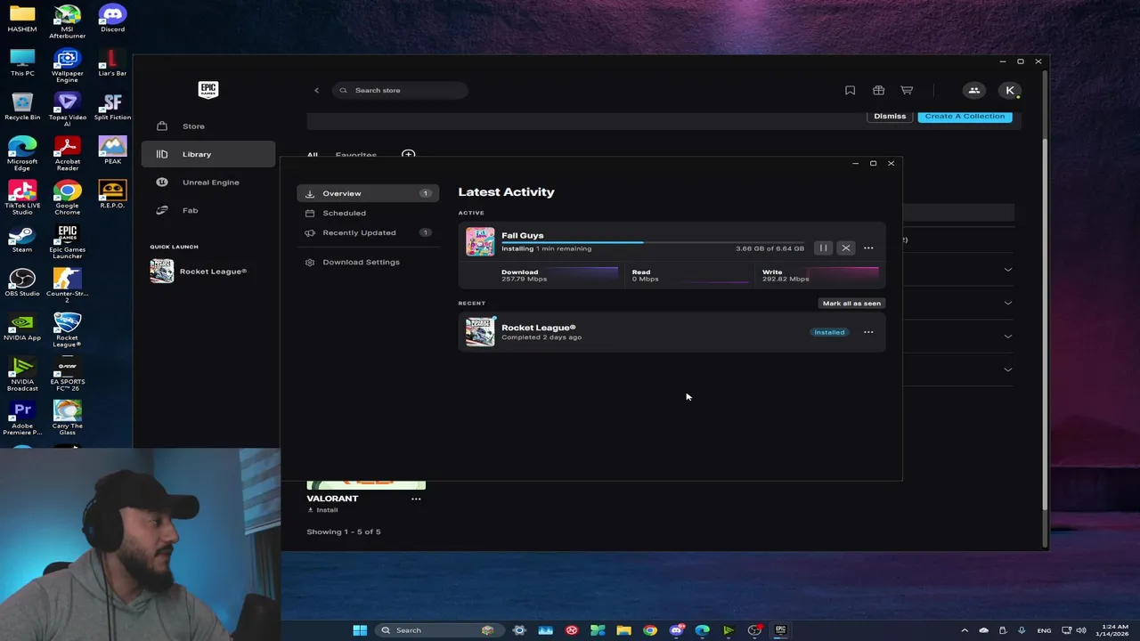
Task: Select the R.E.P.O. desktop icon
Action: 112,194
